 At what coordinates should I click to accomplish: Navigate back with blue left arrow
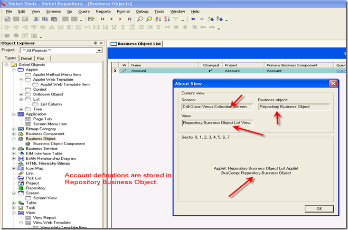pos(193,19)
